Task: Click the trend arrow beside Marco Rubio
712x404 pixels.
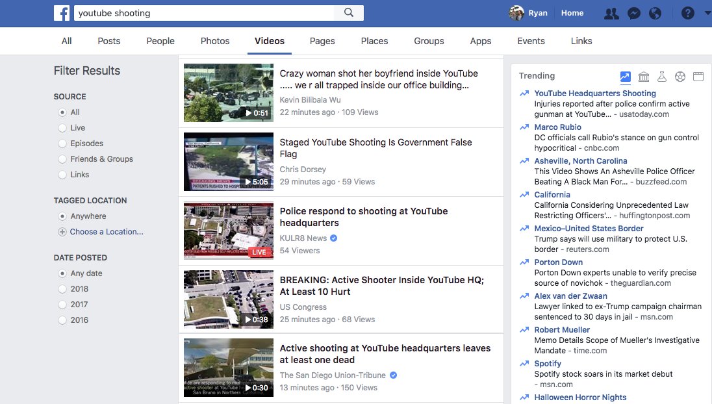Action: (x=524, y=127)
